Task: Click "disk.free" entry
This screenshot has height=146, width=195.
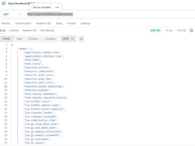Action: tap(32, 60)
